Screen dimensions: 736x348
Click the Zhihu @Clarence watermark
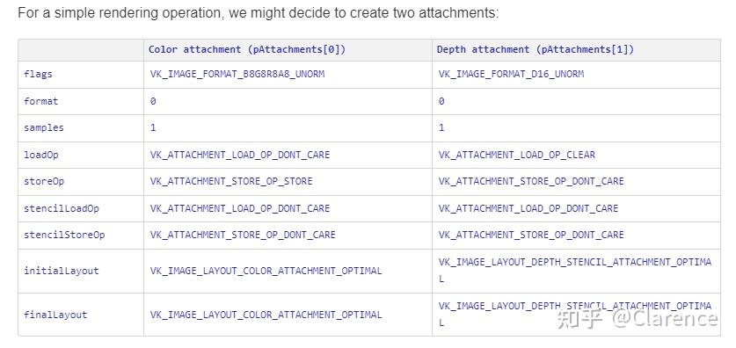tap(637, 318)
